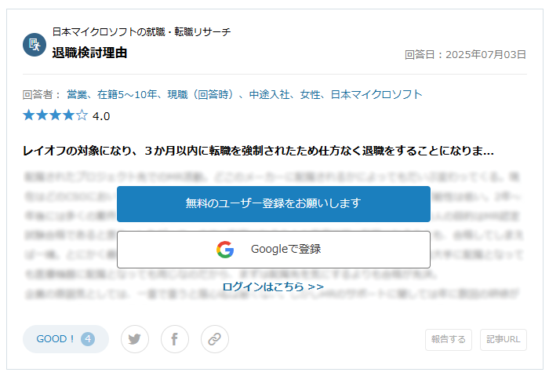The height and width of the screenshot is (376, 549).
Task: Open the ログインはこちら link
Action: (273, 287)
